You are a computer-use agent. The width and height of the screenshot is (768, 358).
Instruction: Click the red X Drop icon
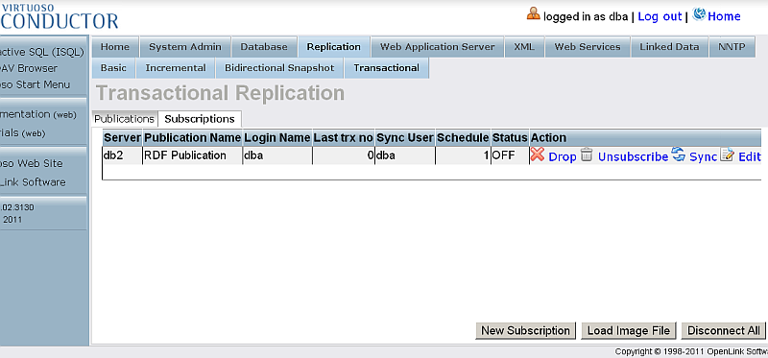538,155
